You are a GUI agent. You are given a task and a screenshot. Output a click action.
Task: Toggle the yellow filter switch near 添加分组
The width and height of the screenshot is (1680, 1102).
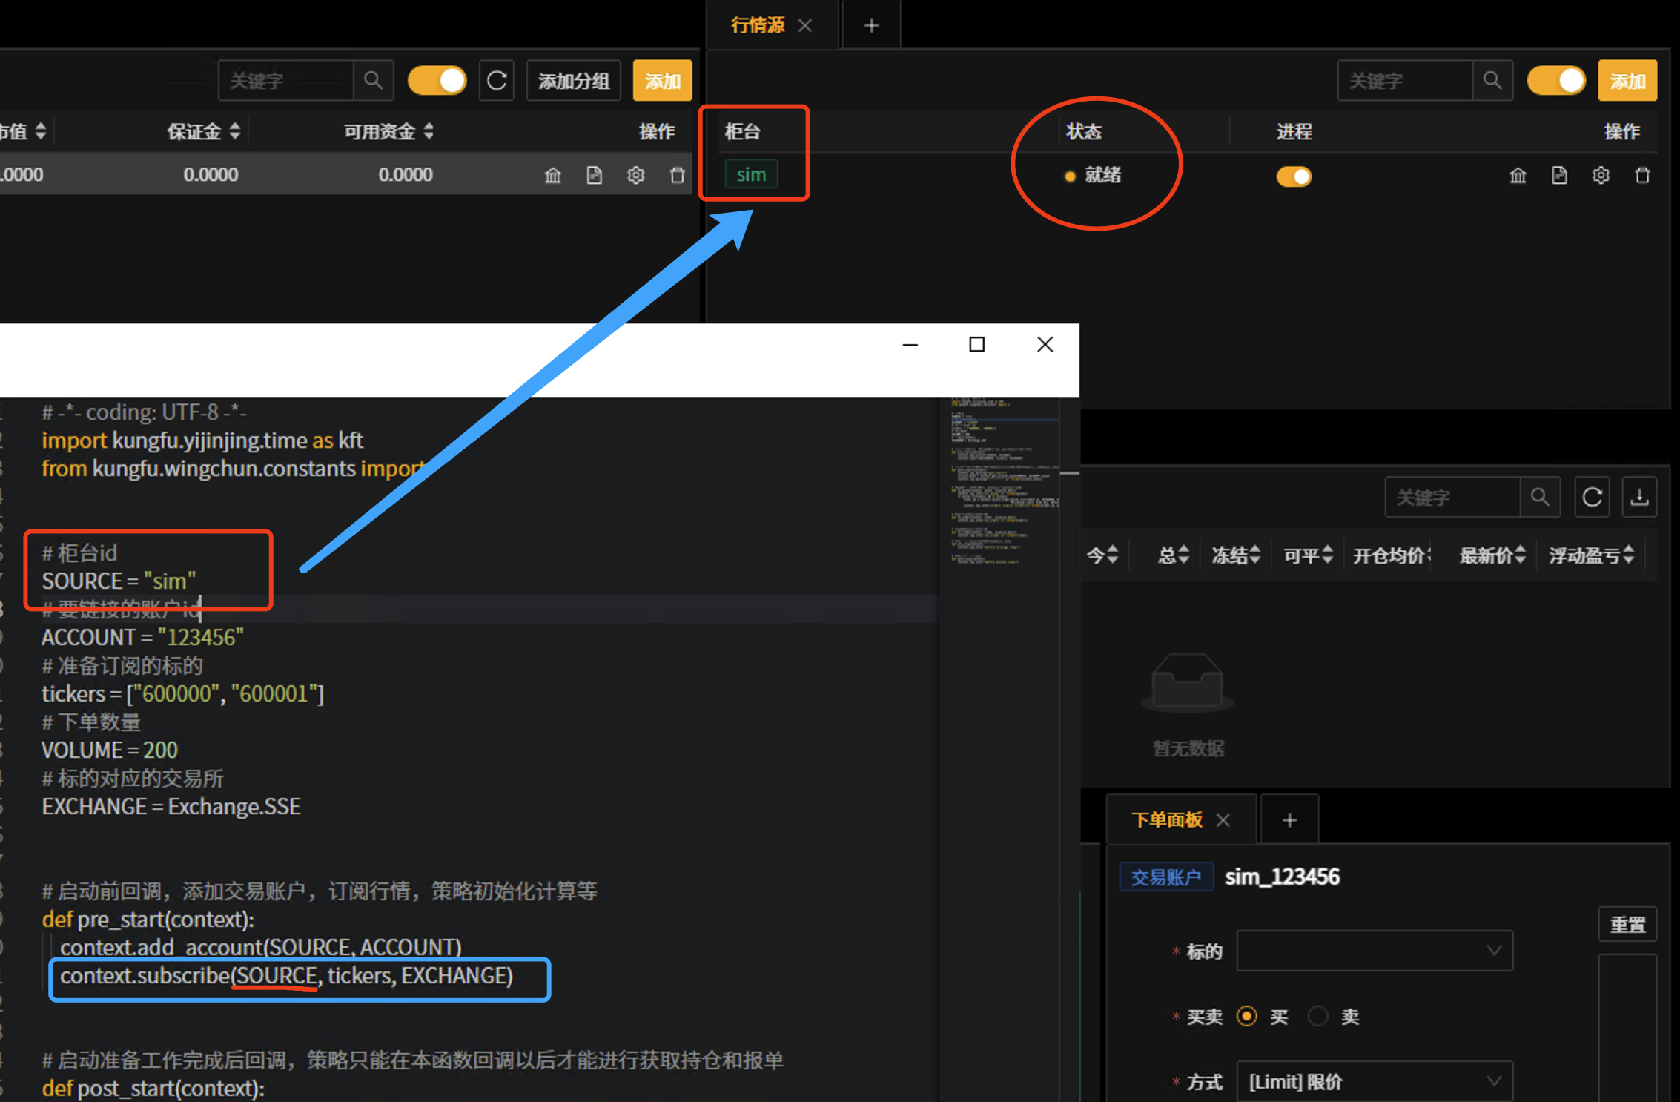(437, 80)
